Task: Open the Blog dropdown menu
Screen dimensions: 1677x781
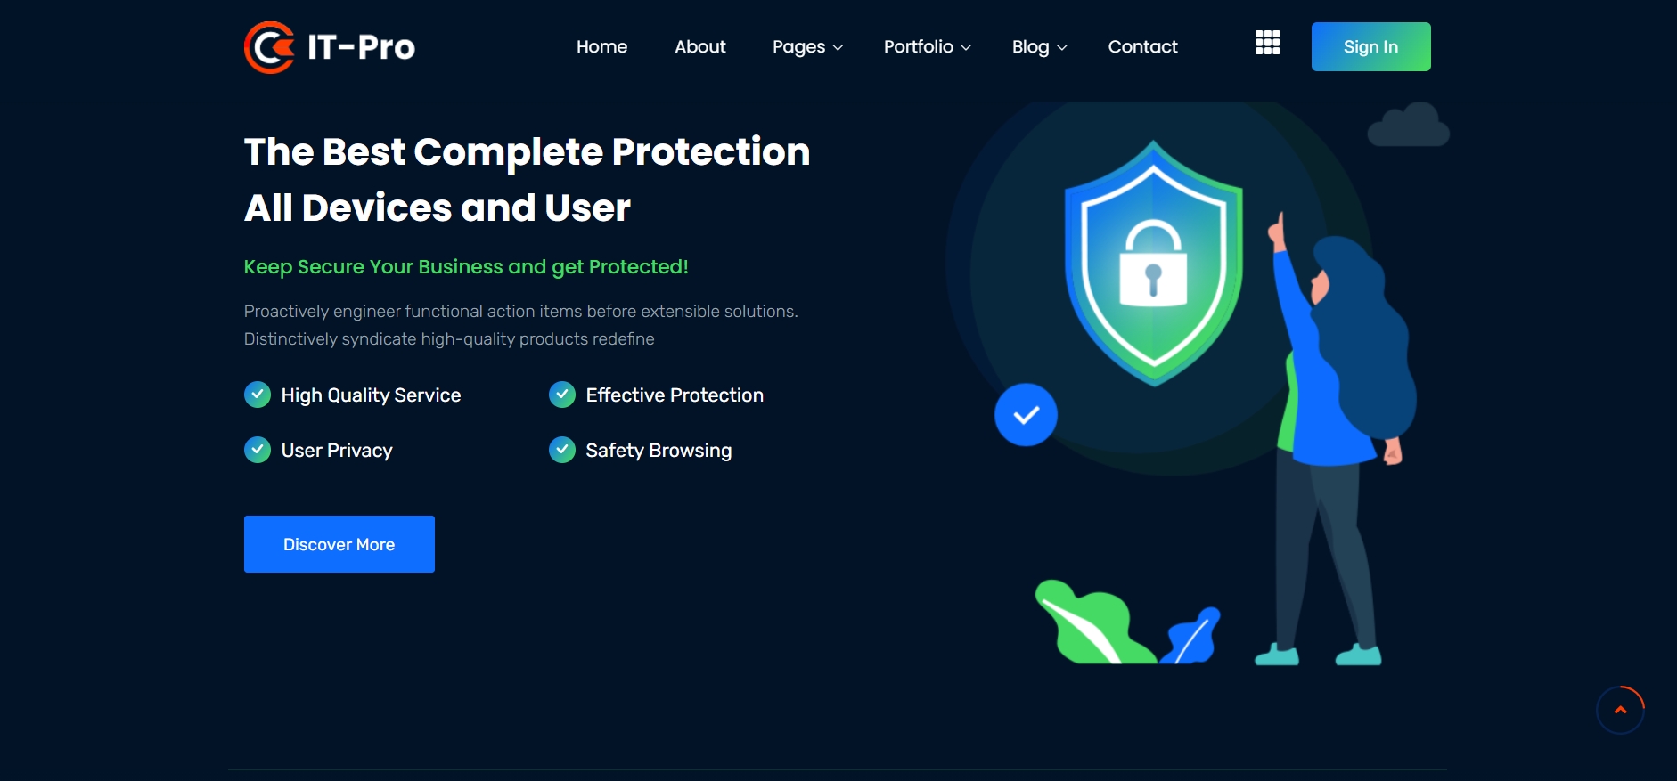Action: 1039,47
